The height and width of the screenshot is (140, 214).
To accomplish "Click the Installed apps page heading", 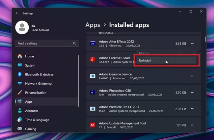I will [x=129, y=25].
